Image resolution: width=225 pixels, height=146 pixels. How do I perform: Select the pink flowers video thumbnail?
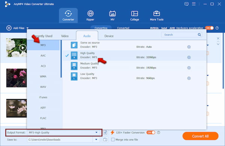[x=16, y=78]
